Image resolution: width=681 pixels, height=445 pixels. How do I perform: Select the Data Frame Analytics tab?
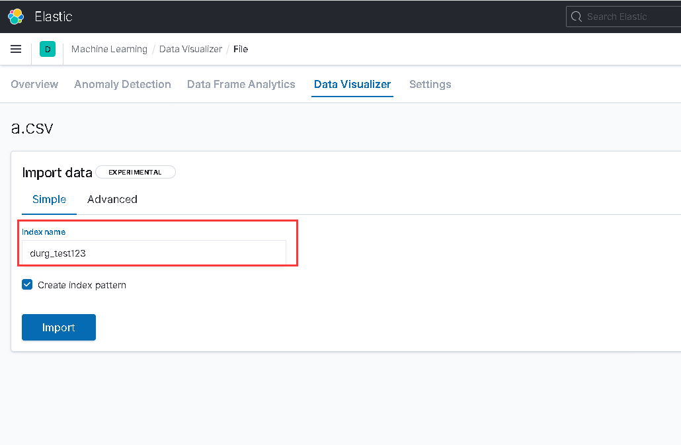[241, 84]
